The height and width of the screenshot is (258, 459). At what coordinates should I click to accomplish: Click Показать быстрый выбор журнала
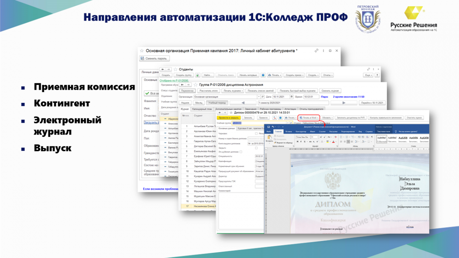[297, 91]
